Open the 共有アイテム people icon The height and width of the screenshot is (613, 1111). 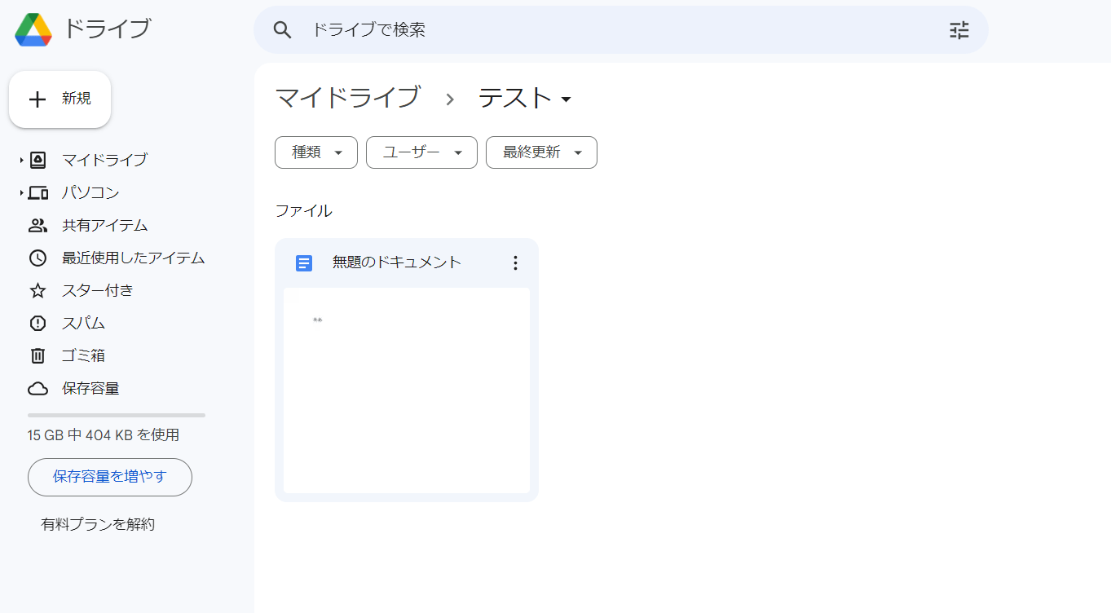click(37, 225)
